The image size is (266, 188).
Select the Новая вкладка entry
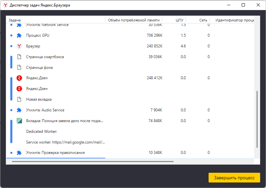(x=130, y=99)
